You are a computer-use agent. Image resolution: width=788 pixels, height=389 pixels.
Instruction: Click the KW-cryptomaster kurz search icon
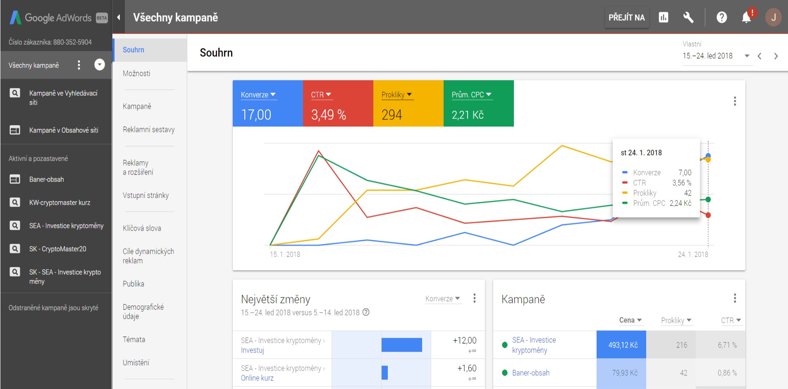tap(15, 203)
